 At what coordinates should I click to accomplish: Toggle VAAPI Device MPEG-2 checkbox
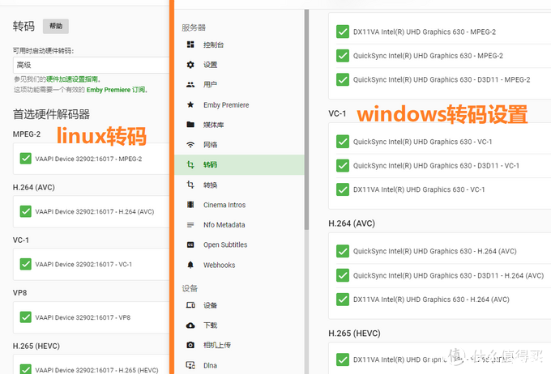[26, 159]
